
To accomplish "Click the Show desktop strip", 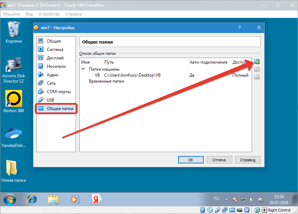I will click(295, 199).
